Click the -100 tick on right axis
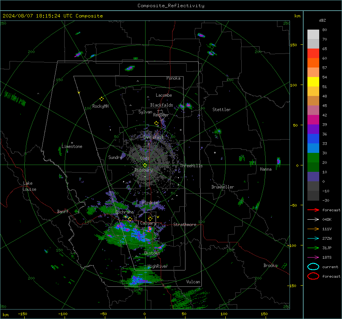This screenshot has width=342, height=319. coord(292,245)
